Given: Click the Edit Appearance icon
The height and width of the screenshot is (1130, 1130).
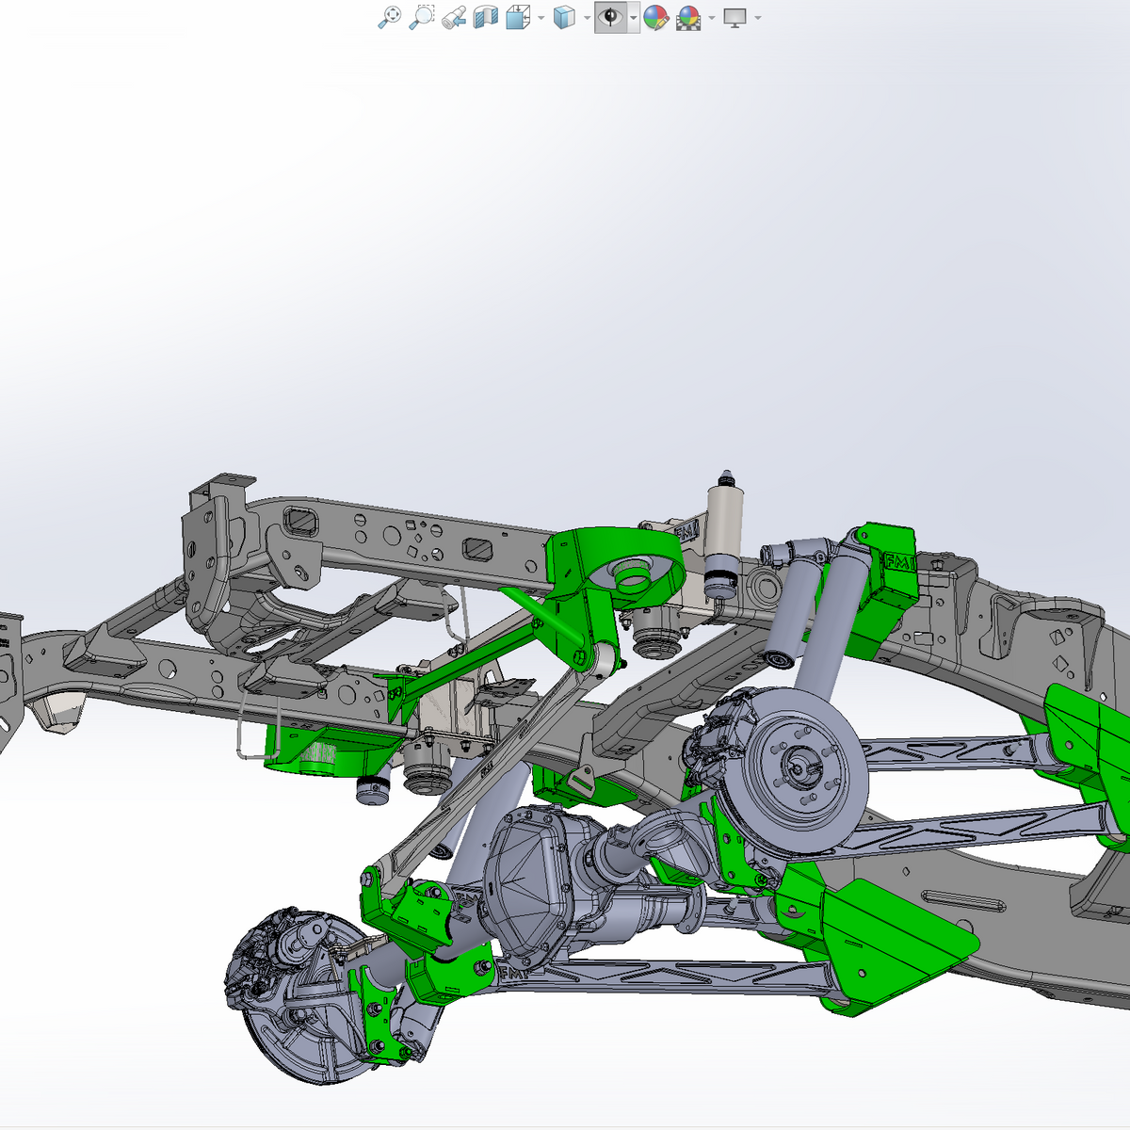Looking at the screenshot, I should (656, 17).
